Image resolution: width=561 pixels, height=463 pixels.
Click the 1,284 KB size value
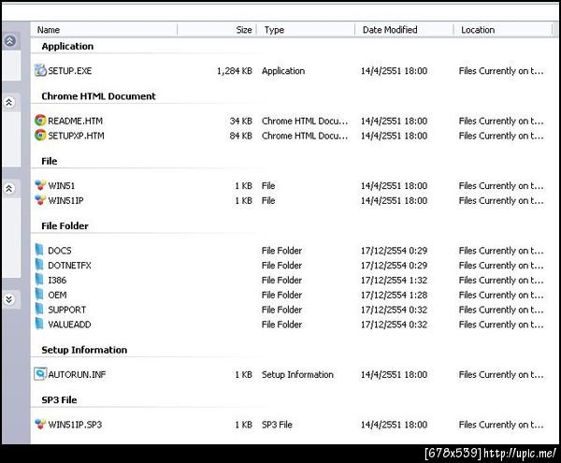tap(235, 71)
